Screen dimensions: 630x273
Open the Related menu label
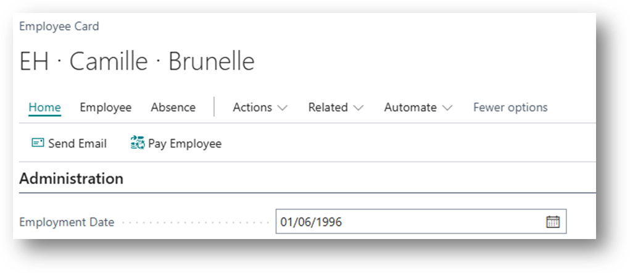point(328,107)
